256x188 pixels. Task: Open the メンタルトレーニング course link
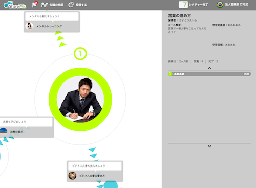49,26
